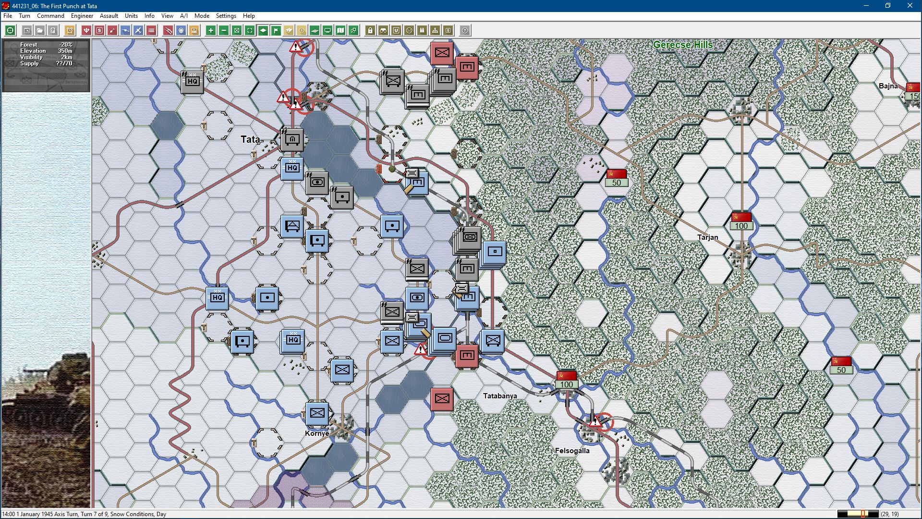Click the blue airplane air strike icon
This screenshot has width=922, height=519.
coord(138,30)
